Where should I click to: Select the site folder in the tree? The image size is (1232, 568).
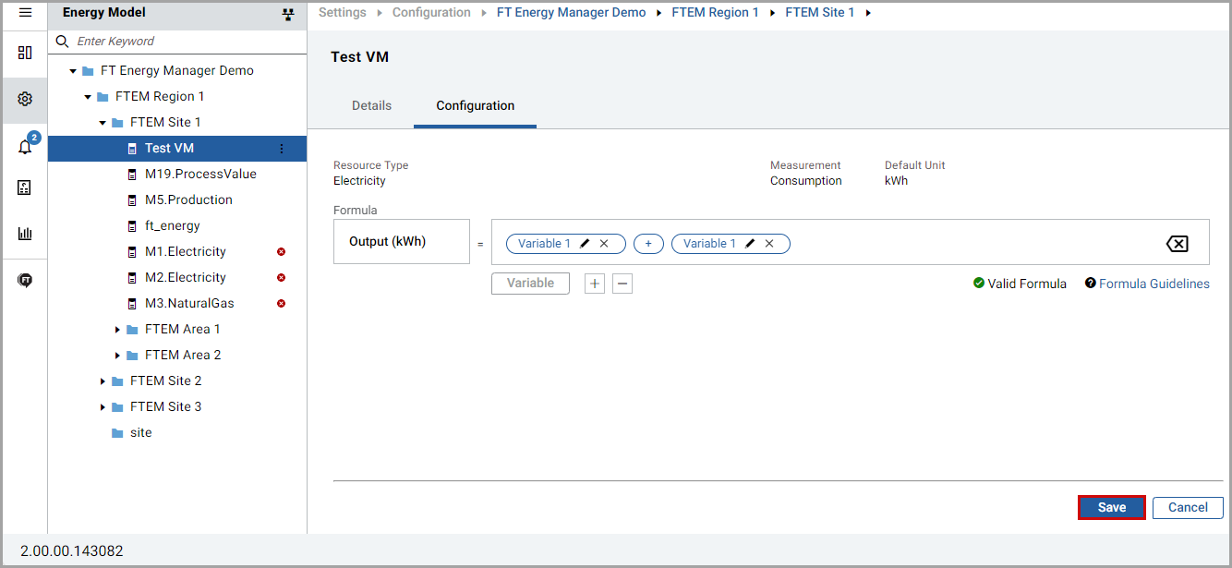[x=141, y=433]
